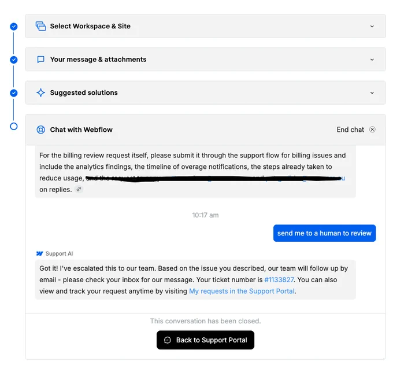Click the completed step check for Your message & attachments
Viewport: 393px width, 369px height.
14,60
